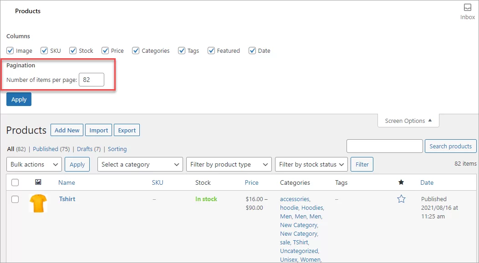Collapse the Screen Options panel
The width and height of the screenshot is (479, 263).
[x=408, y=121]
